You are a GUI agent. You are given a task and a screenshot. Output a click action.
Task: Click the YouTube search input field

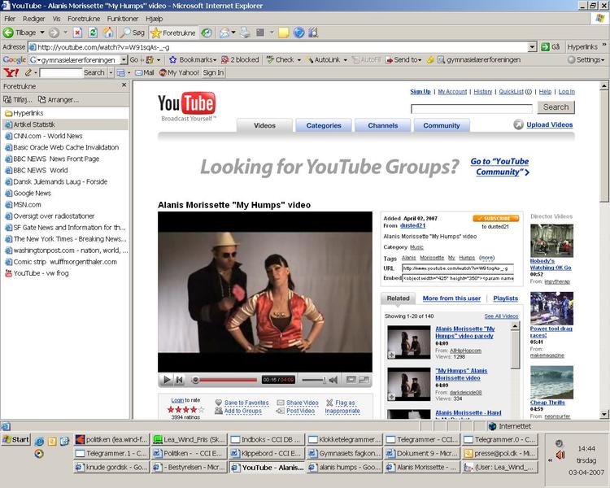point(472,108)
